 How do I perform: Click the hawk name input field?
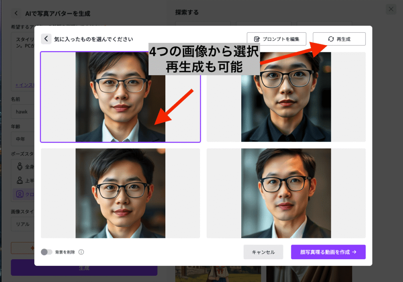(x=22, y=111)
